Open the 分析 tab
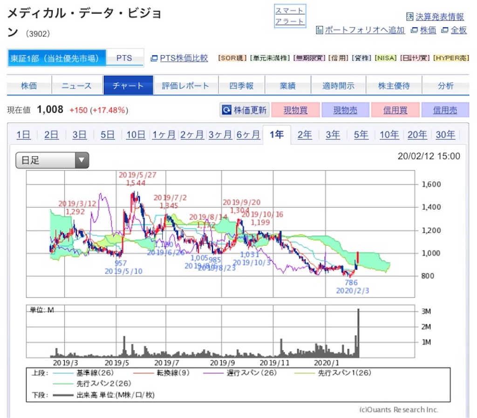Image resolution: width=477 pixels, height=418 pixels. [x=446, y=86]
